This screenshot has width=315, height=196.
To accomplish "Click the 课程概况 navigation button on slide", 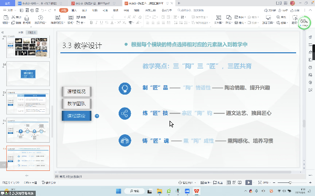I will (77, 91).
